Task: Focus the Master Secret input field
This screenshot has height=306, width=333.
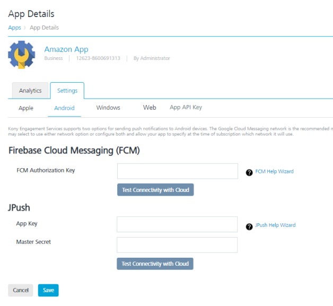Action: pos(177,245)
